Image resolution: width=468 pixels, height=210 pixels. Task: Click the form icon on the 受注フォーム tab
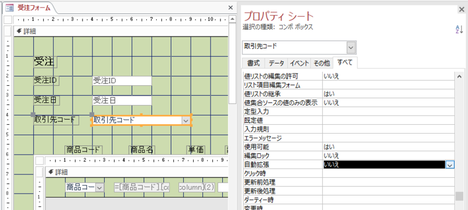(9, 8)
